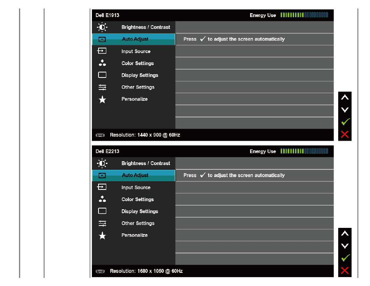
Task: Click 'Energy Use' label in Dell E2213 header
Action: 263,152
